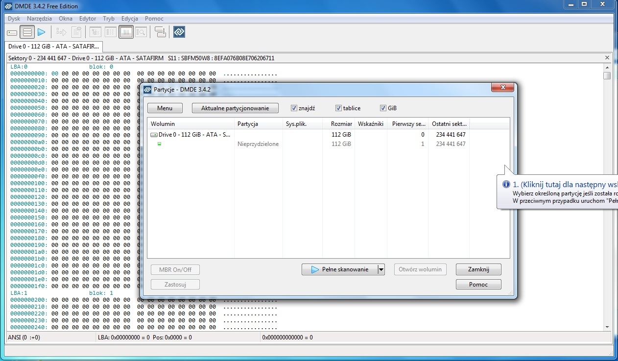
Task: Click the LBA: 0x00000000 status bar entry
Action: (x=144, y=337)
